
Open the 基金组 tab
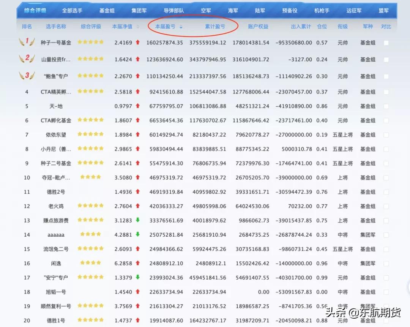coord(107,11)
